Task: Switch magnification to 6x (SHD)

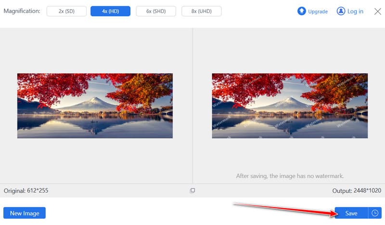Action: pos(156,12)
